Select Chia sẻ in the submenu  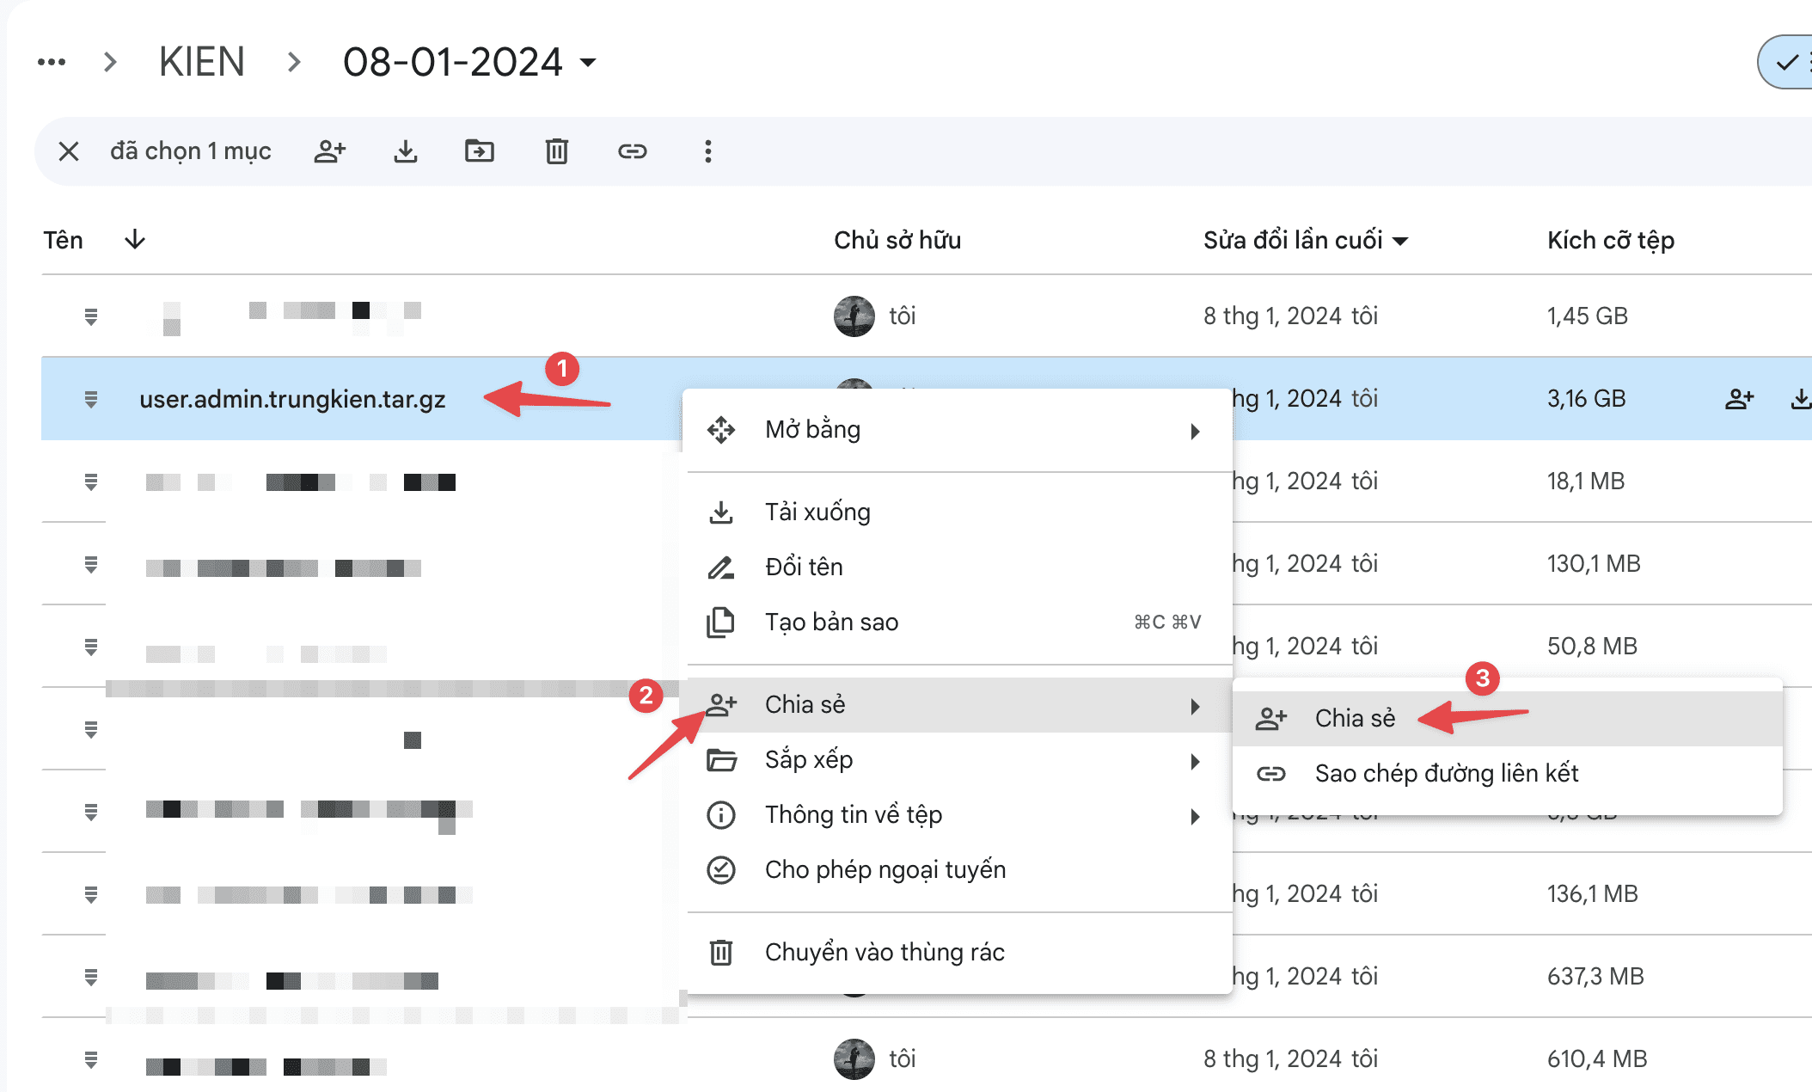1354,718
